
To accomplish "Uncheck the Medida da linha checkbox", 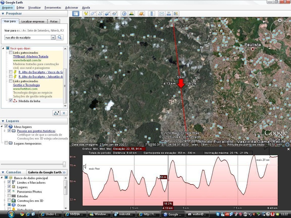I will pos(11,101).
